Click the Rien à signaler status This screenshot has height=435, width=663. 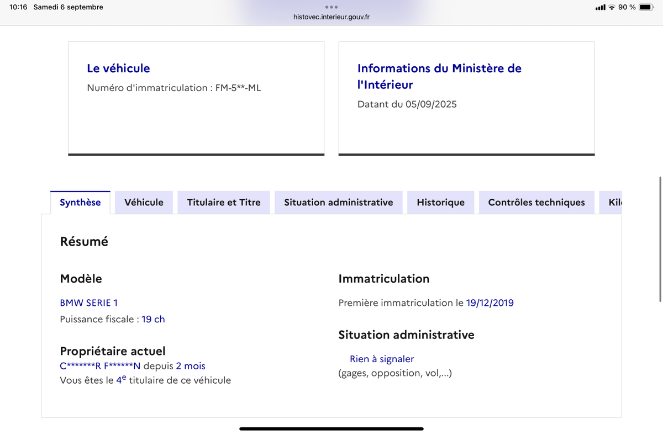[x=382, y=359]
